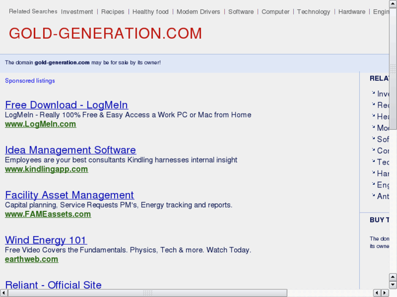The image size is (397, 297).
Task: Open Wind Energy 101 listing
Action: (46, 240)
